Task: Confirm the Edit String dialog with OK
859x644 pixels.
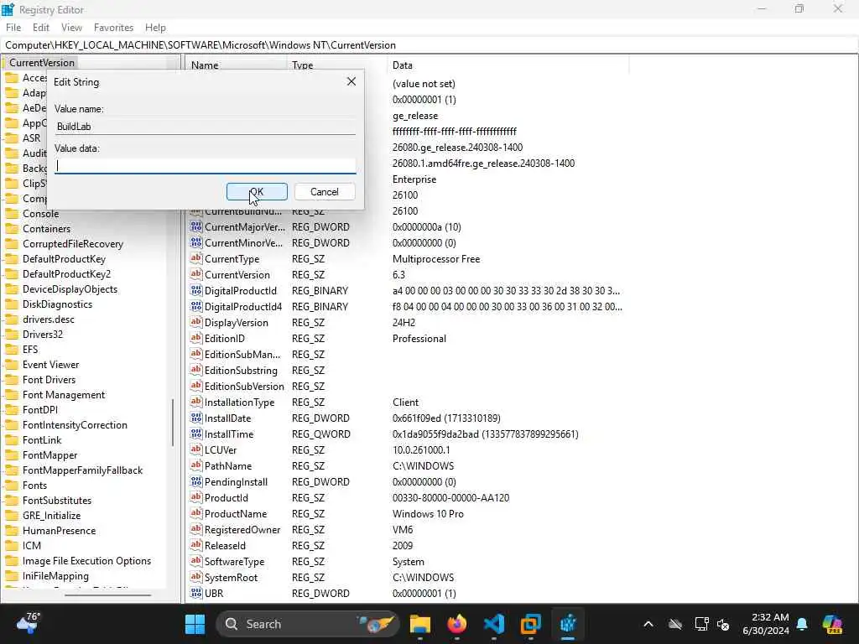Action: click(257, 192)
